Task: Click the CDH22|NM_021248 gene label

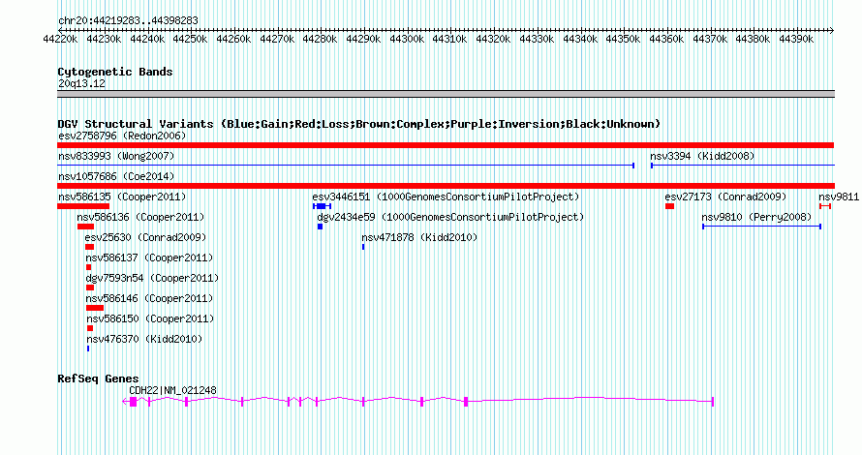Action: (x=172, y=390)
